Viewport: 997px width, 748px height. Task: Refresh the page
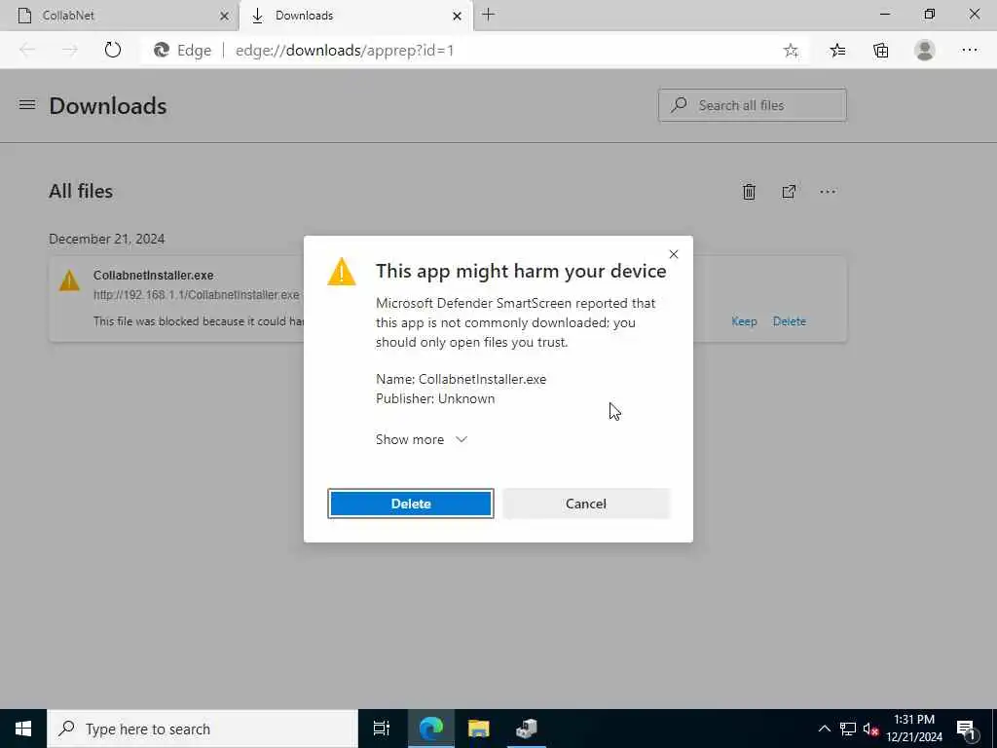click(113, 51)
